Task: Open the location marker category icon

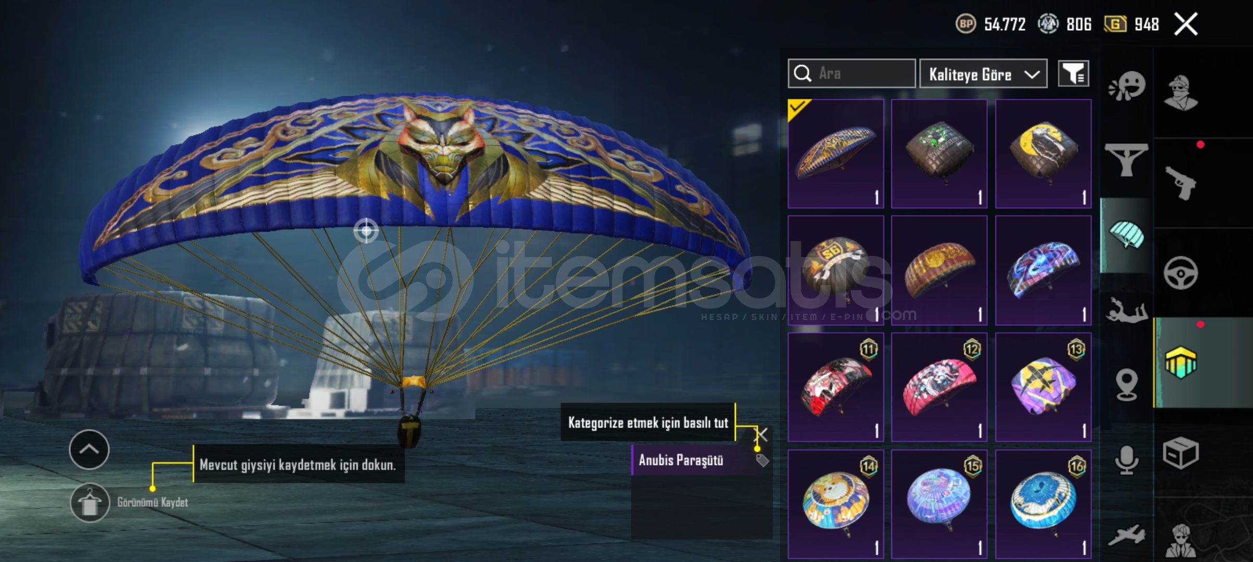Action: [x=1126, y=385]
